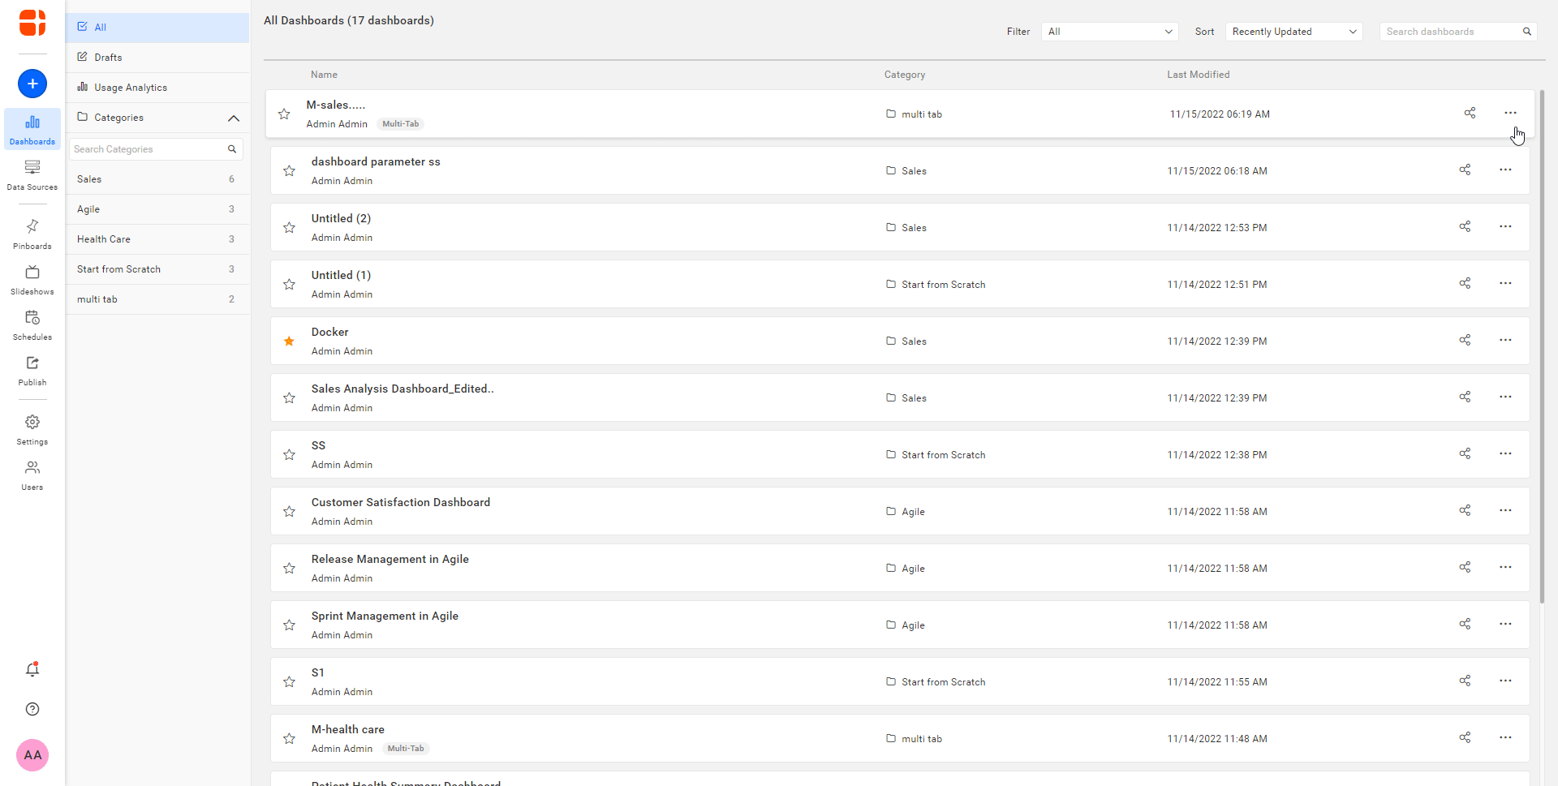The image size is (1558, 786).
Task: Open more options for Untitled (2)
Action: click(x=1505, y=227)
